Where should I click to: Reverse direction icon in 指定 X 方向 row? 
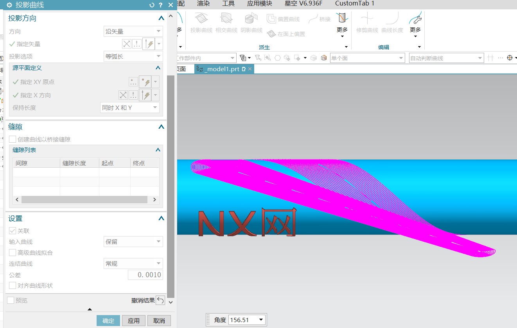pos(123,95)
